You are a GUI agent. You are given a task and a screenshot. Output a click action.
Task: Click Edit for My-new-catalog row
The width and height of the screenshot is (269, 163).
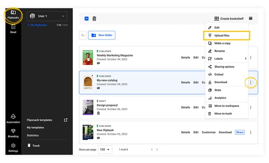[x=196, y=83]
